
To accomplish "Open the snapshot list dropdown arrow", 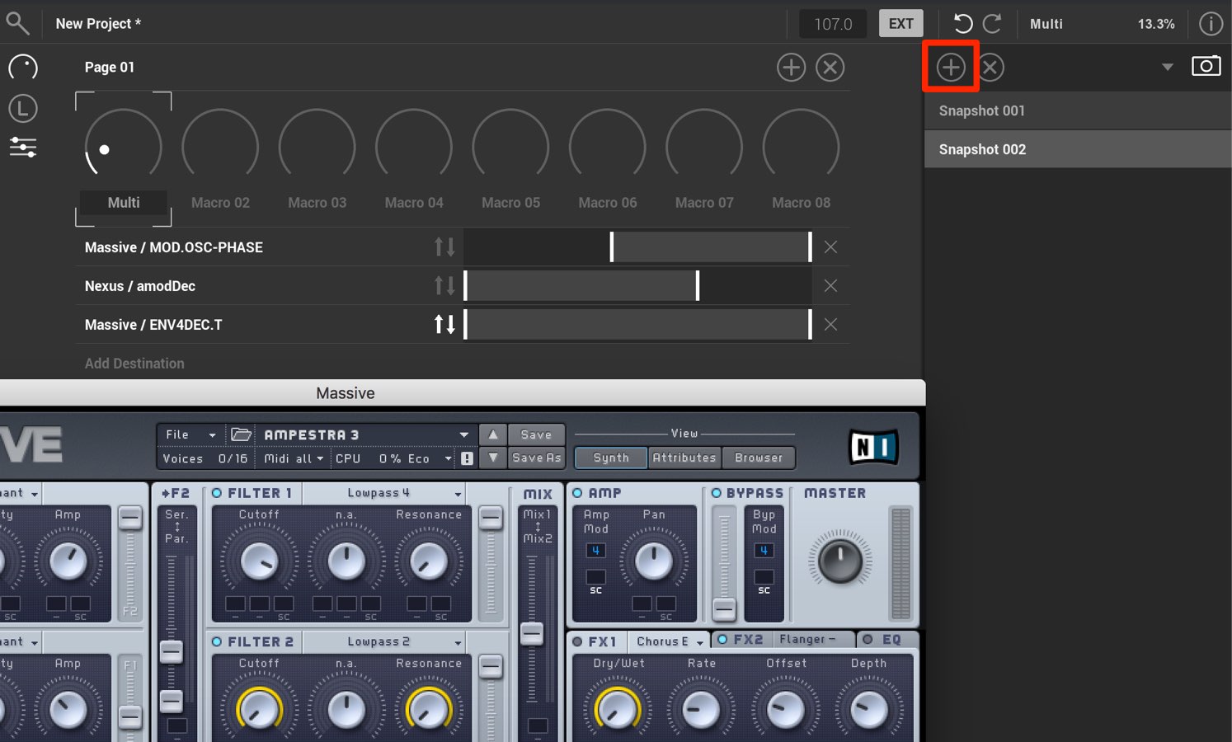I will click(1167, 67).
